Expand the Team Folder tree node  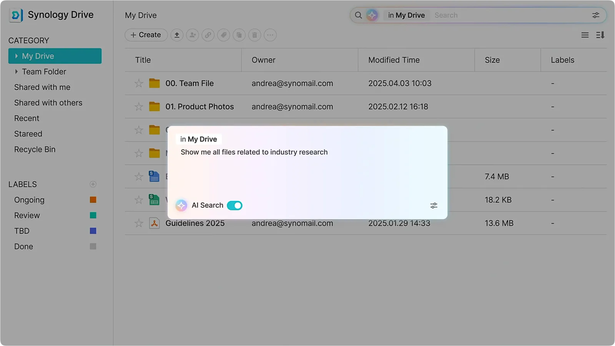coord(16,72)
